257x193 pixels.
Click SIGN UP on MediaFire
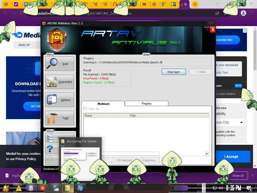coord(24,45)
